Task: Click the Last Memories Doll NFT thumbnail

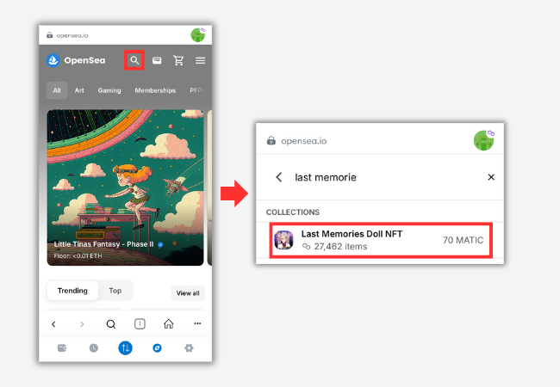Action: tap(283, 240)
